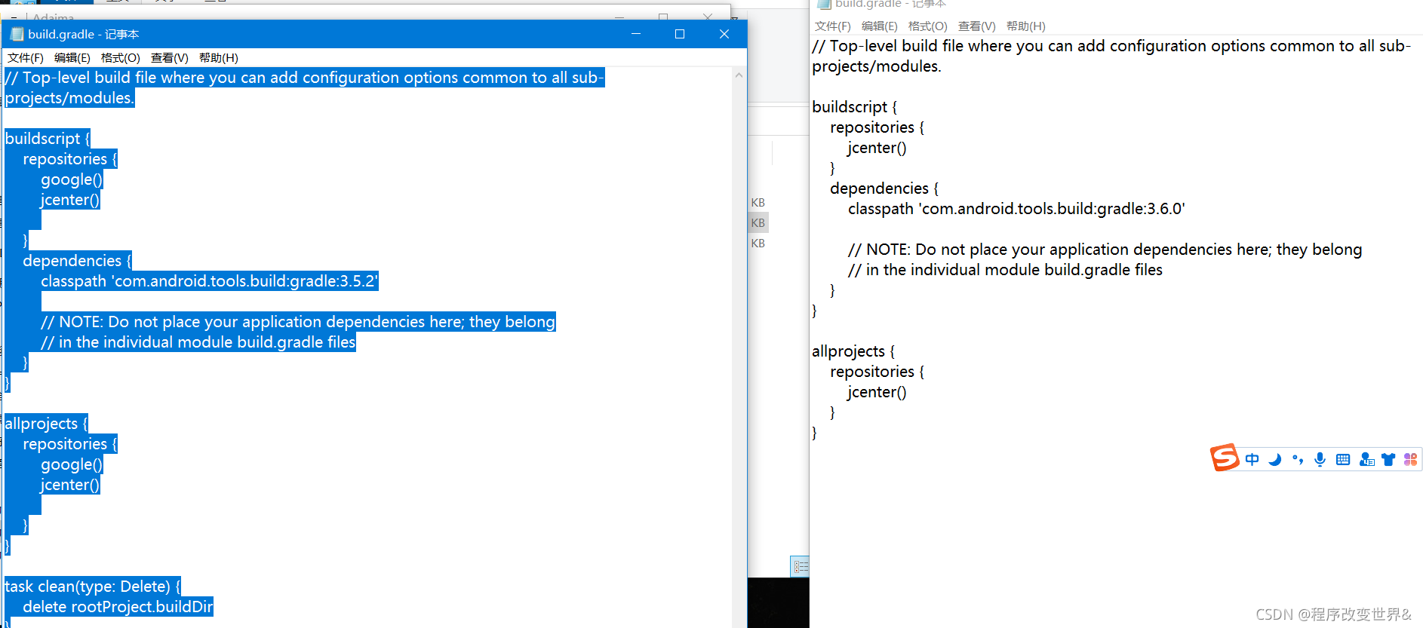
Task: Click '// Top-level build file' comment in right Notepad
Action: (1111, 46)
